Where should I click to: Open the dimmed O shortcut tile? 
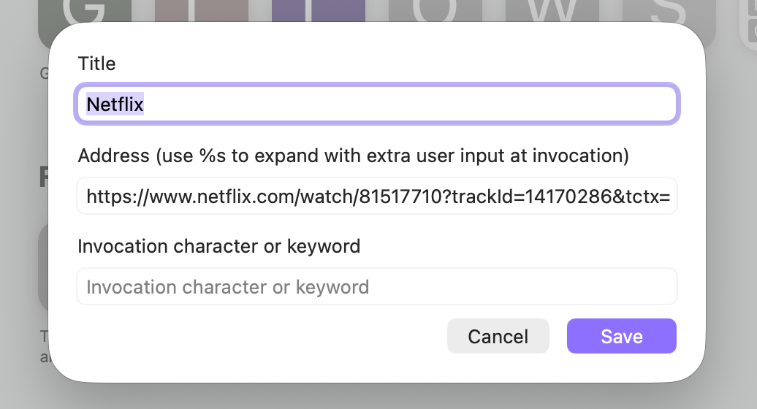[435, 10]
